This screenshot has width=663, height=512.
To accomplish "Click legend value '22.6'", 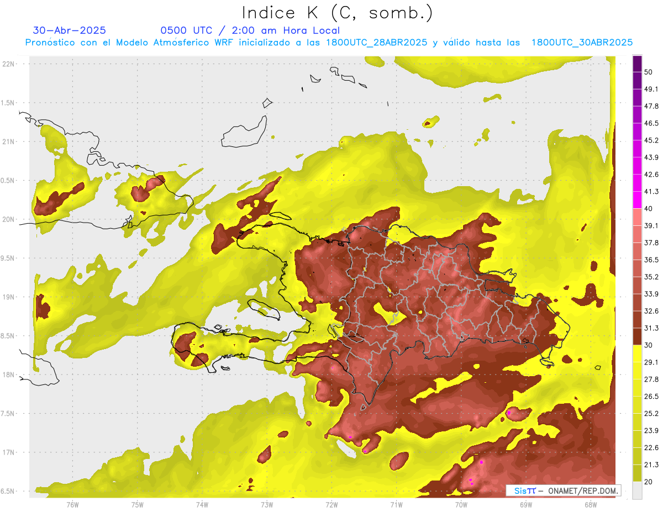I will 651,448.
